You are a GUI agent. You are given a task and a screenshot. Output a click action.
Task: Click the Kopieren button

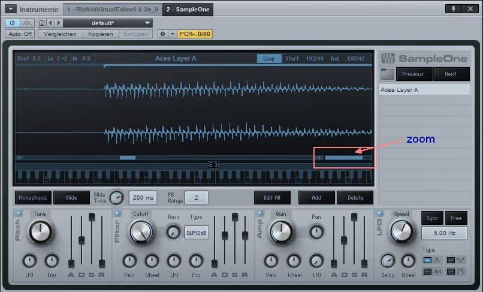click(101, 34)
